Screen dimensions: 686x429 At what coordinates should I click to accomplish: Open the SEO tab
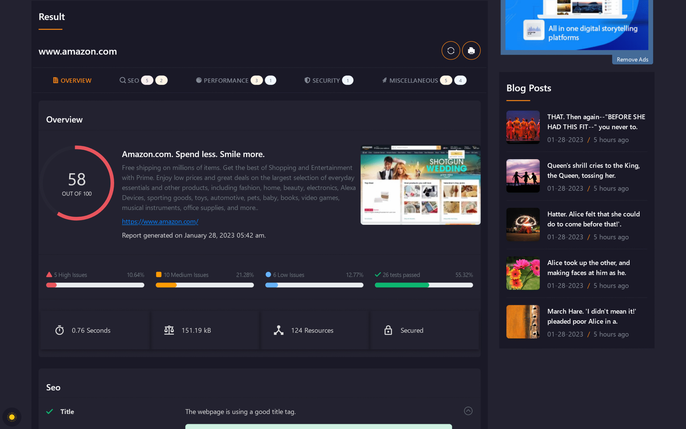click(x=133, y=80)
